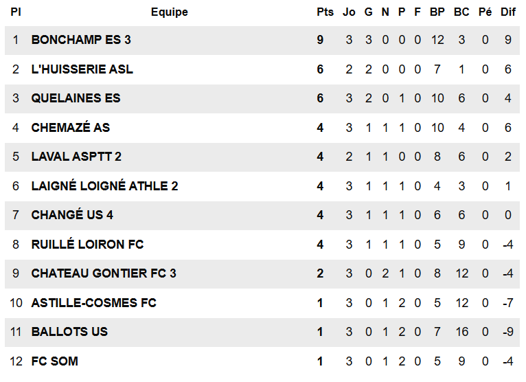This screenshot has width=526, height=382.
Task: Click the BC column header
Action: 461,12
